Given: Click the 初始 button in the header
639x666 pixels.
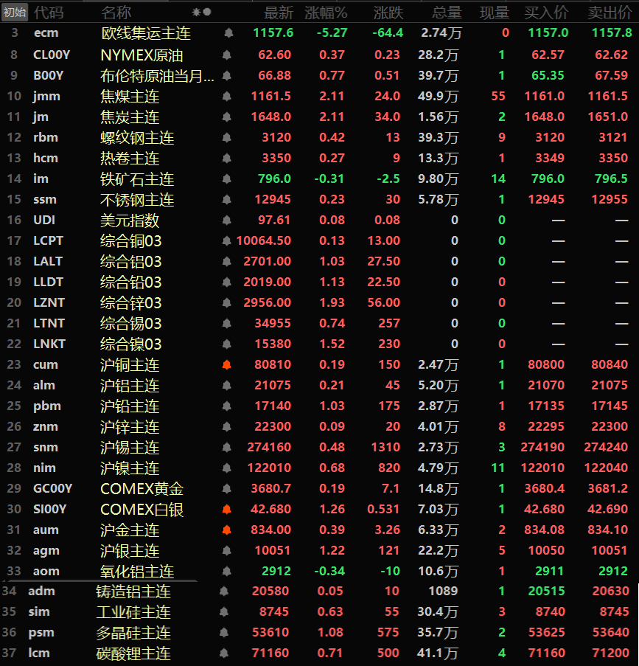Looking at the screenshot, I should [x=15, y=12].
